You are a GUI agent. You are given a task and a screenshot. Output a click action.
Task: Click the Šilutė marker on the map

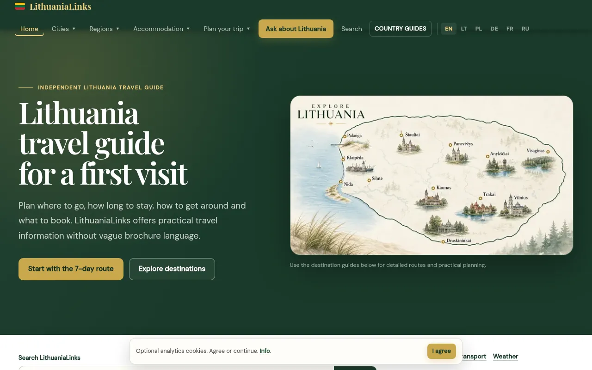(x=369, y=180)
